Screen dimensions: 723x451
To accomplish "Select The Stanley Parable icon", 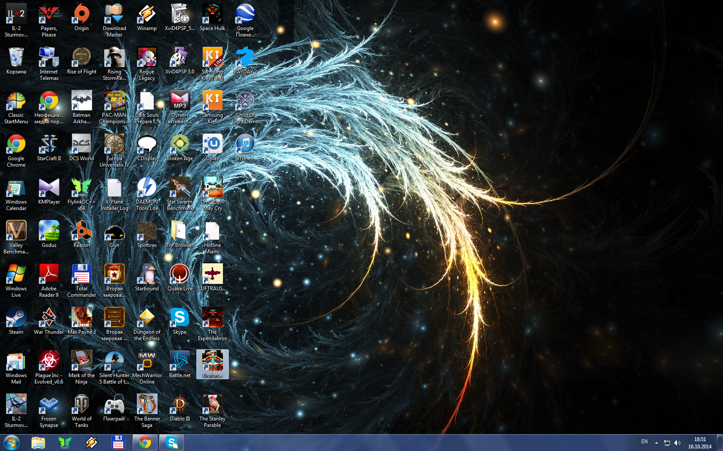I will coord(212,411).
